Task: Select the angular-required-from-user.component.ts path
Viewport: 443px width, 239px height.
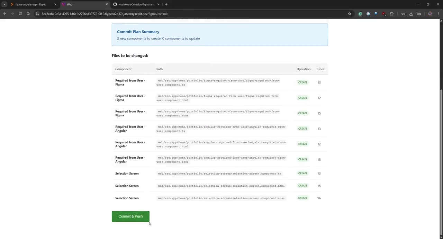Action: 221,129
